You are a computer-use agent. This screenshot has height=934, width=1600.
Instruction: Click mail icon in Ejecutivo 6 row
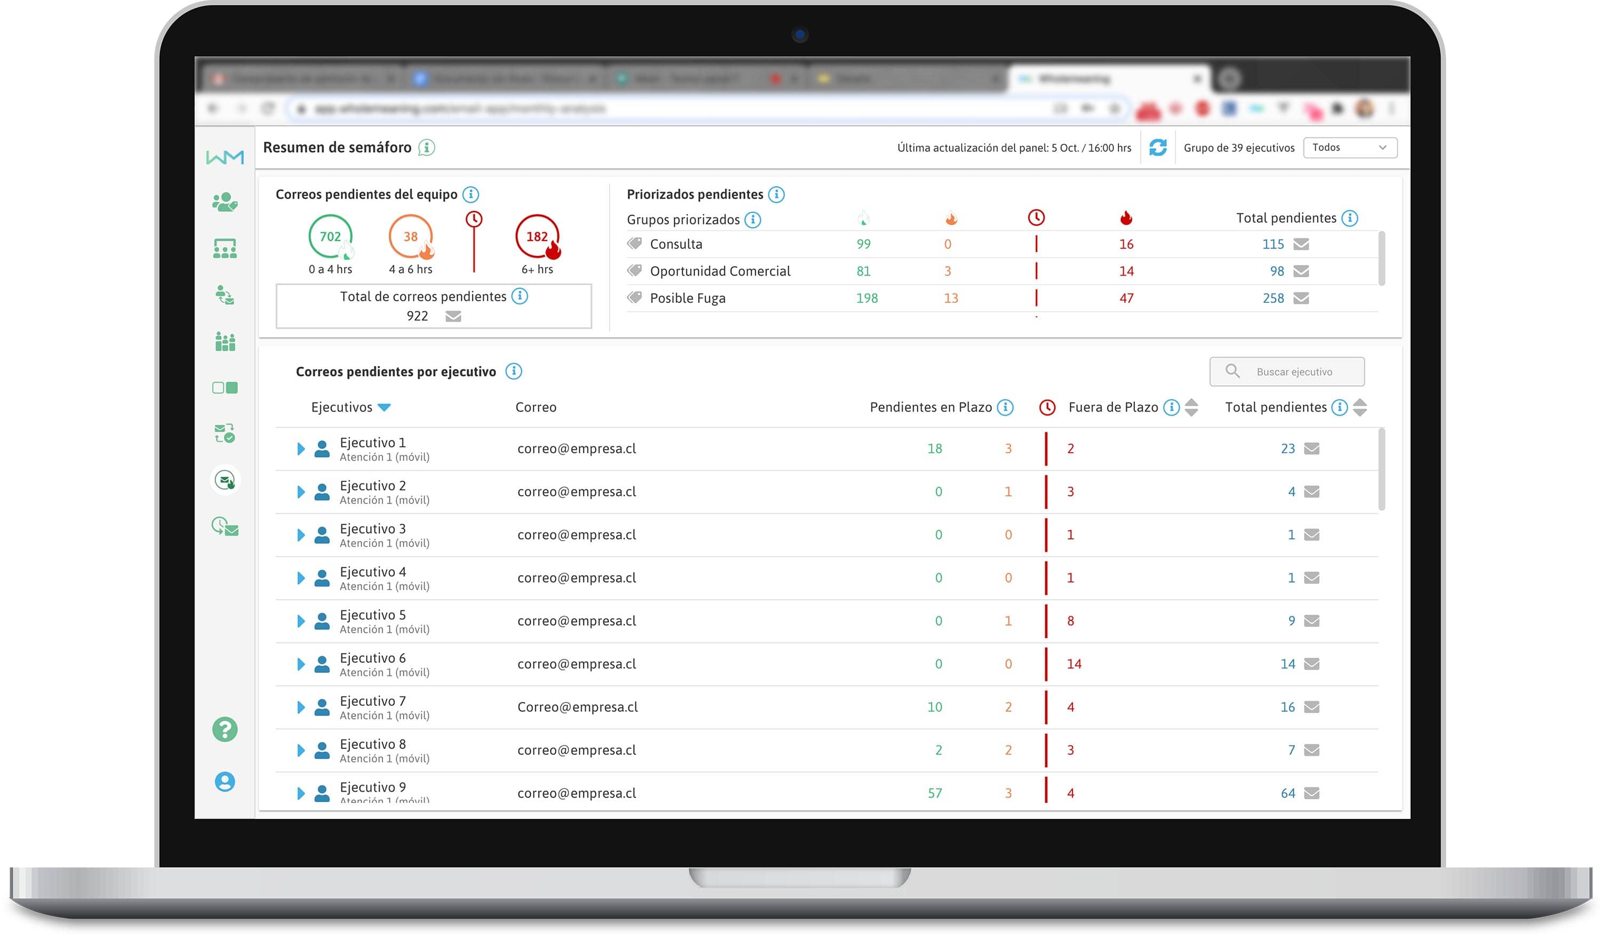tap(1312, 664)
